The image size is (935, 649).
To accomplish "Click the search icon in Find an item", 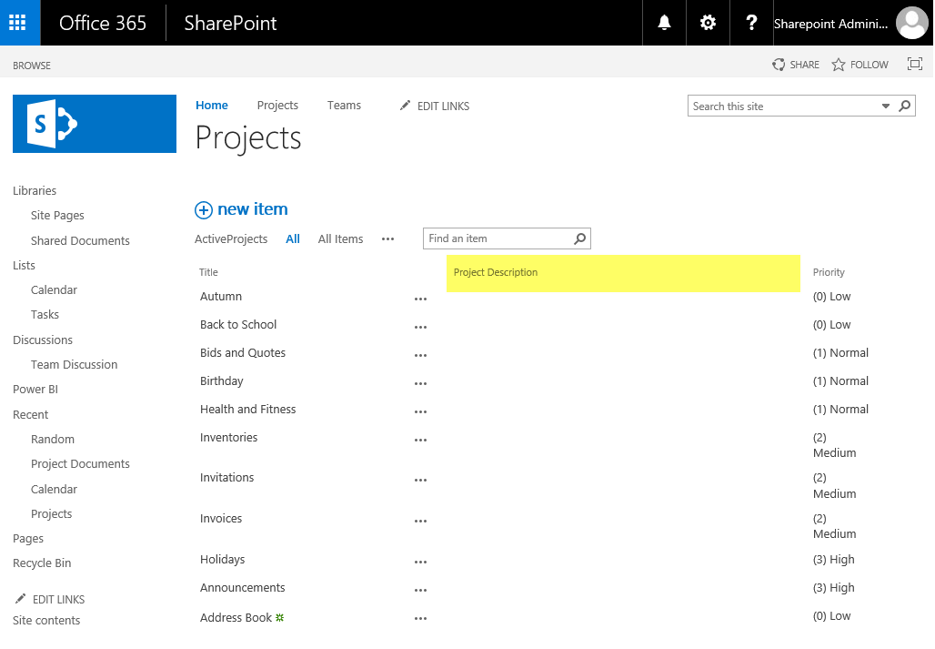I will (x=579, y=238).
